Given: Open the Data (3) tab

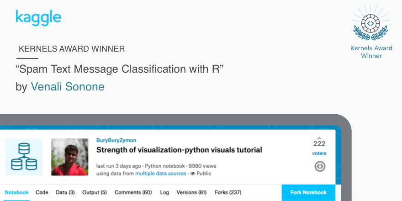Looking at the screenshot, I should (65, 192).
